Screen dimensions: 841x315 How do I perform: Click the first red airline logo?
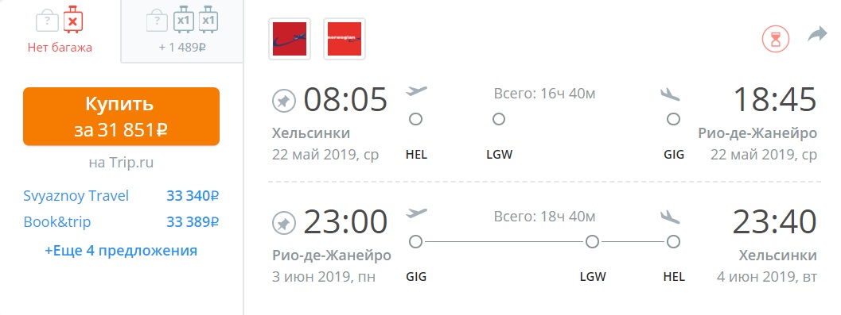[x=290, y=39]
